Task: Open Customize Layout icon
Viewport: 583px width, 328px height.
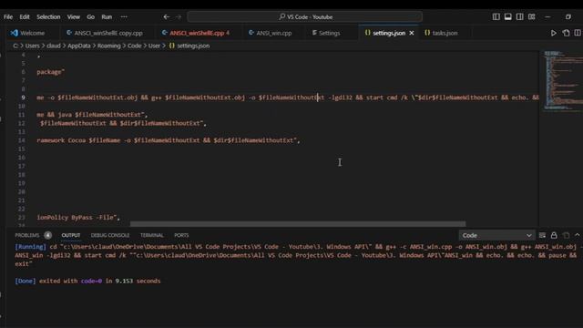Action: [x=532, y=16]
